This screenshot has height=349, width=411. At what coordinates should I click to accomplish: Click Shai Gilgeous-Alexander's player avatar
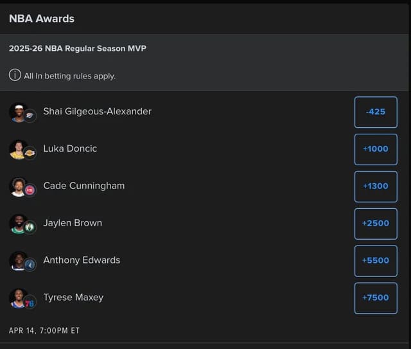click(x=19, y=112)
